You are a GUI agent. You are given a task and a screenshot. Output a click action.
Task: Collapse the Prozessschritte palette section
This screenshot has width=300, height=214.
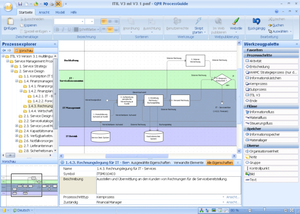[x=245, y=55]
